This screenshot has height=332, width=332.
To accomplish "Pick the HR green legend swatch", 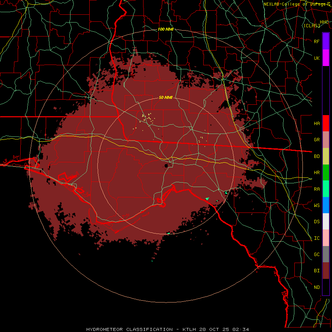I will click(326, 172).
